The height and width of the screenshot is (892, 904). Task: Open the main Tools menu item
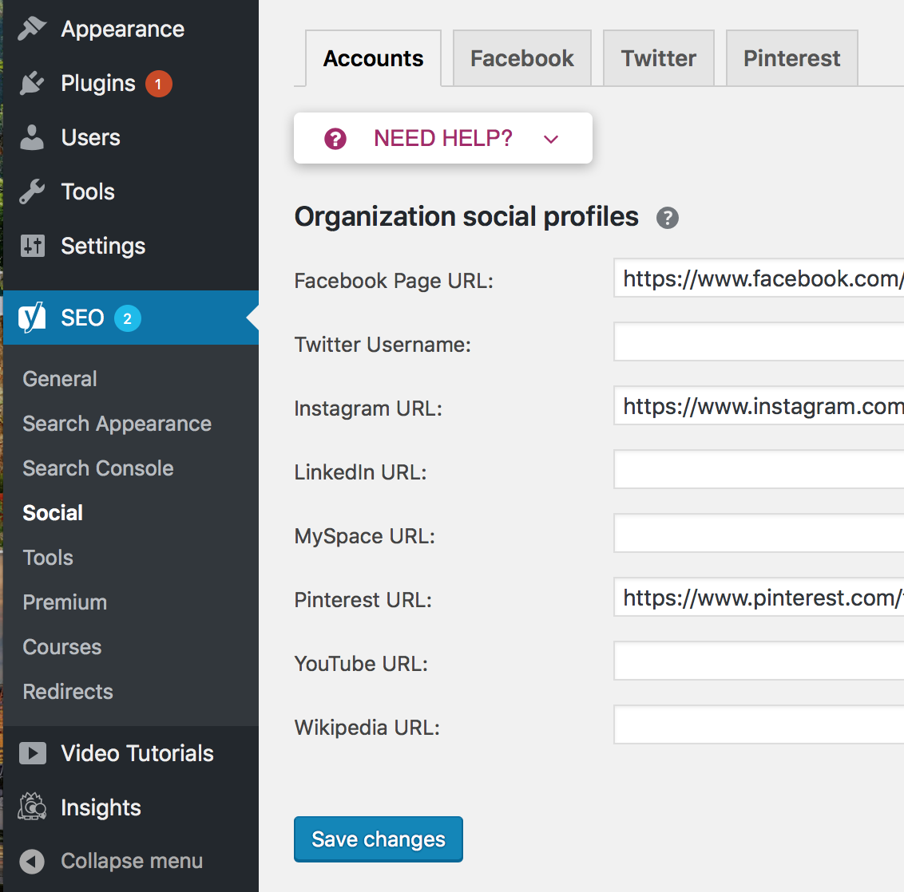(x=131, y=191)
